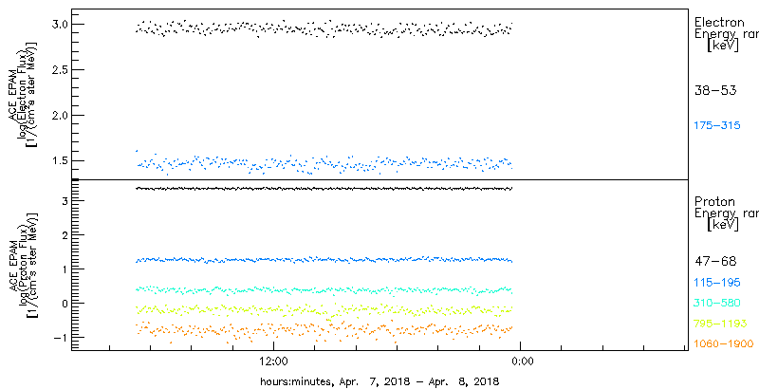Click the 3 tick on proton axis
The height and width of the screenshot is (389, 759).
pos(65,201)
